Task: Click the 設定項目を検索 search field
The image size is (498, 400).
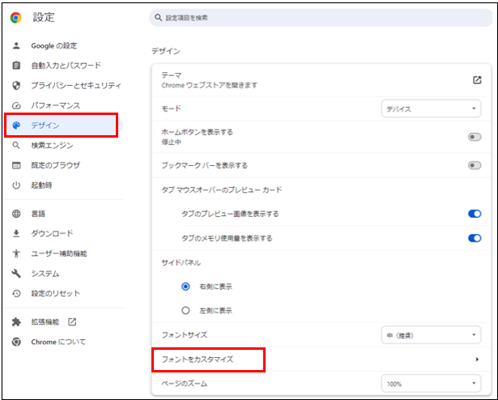Action: 320,18
